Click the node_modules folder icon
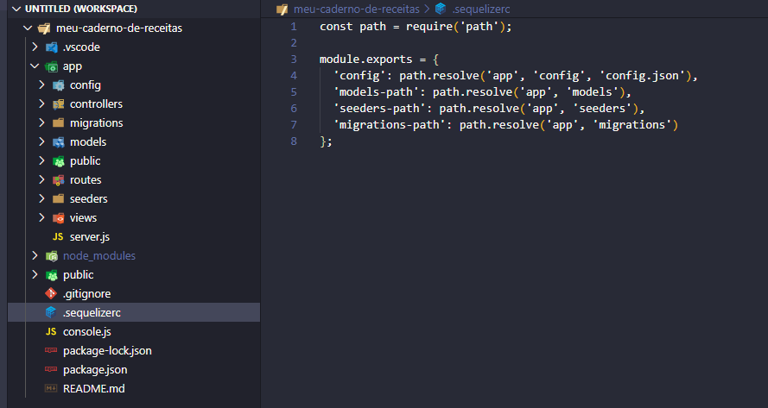The width and height of the screenshot is (768, 408). point(52,256)
